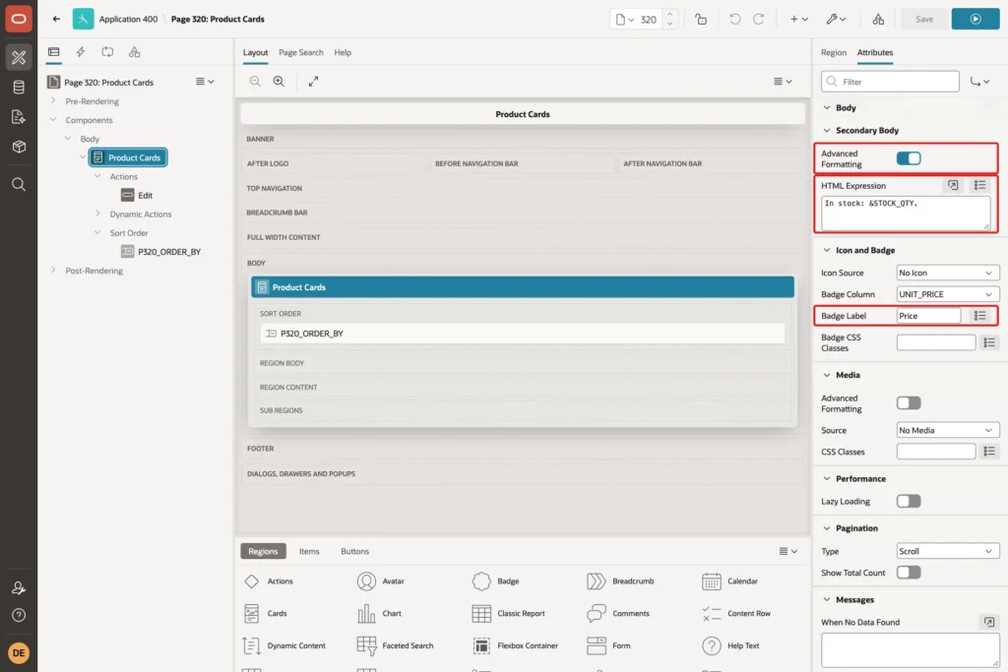The width and height of the screenshot is (1008, 672).
Task: Turn off Secondary Body Advanced Formatting
Action: pos(909,158)
